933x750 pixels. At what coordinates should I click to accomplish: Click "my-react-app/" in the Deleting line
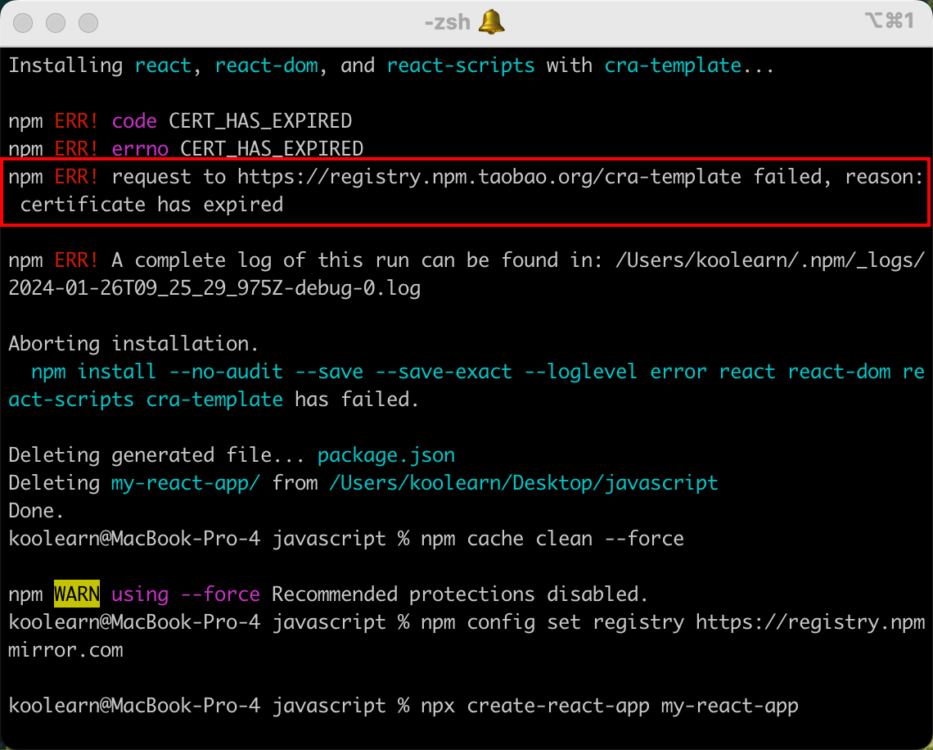(x=187, y=483)
